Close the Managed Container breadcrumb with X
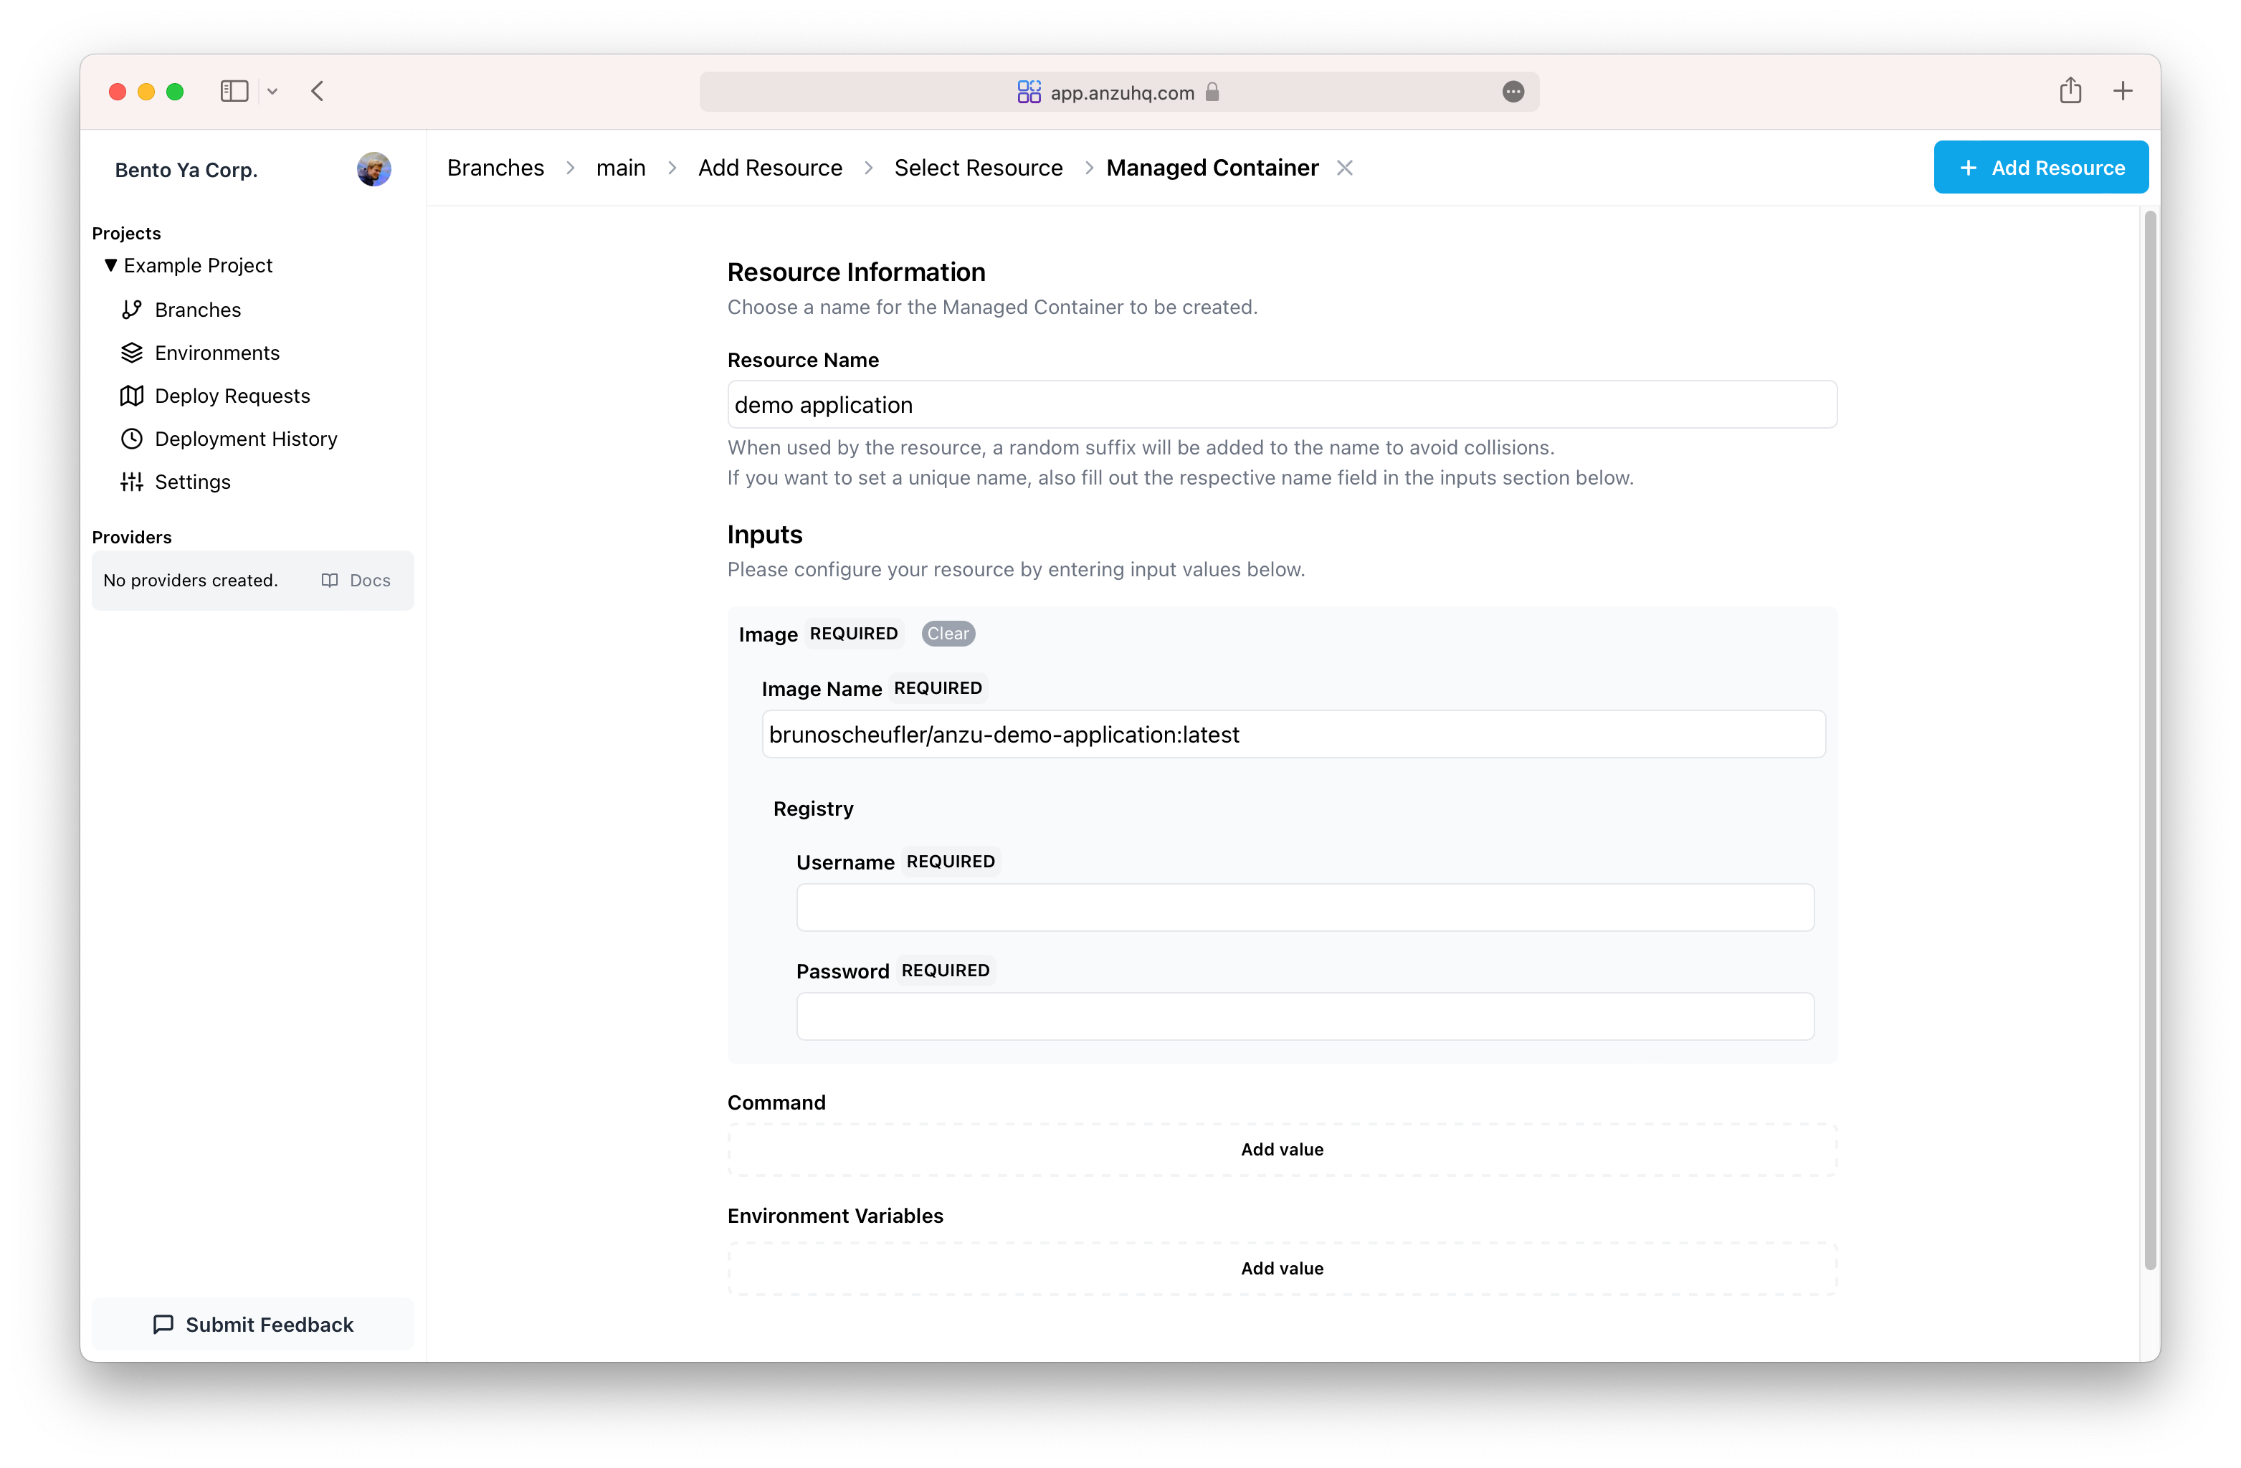The height and width of the screenshot is (1468, 2241). click(x=1345, y=168)
